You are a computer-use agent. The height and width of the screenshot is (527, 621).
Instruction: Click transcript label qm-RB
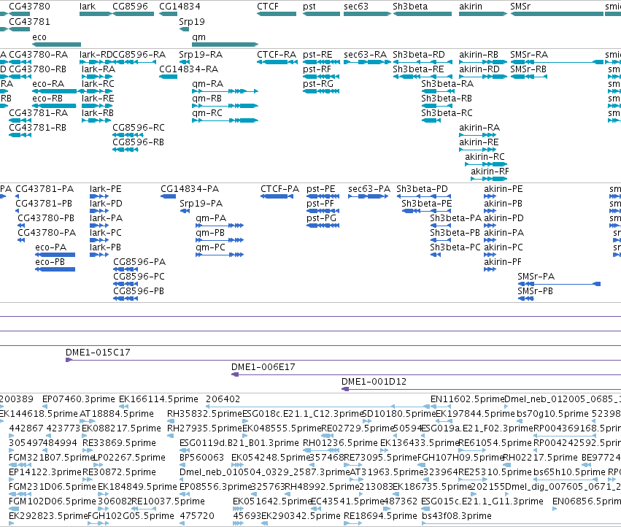click(207, 99)
